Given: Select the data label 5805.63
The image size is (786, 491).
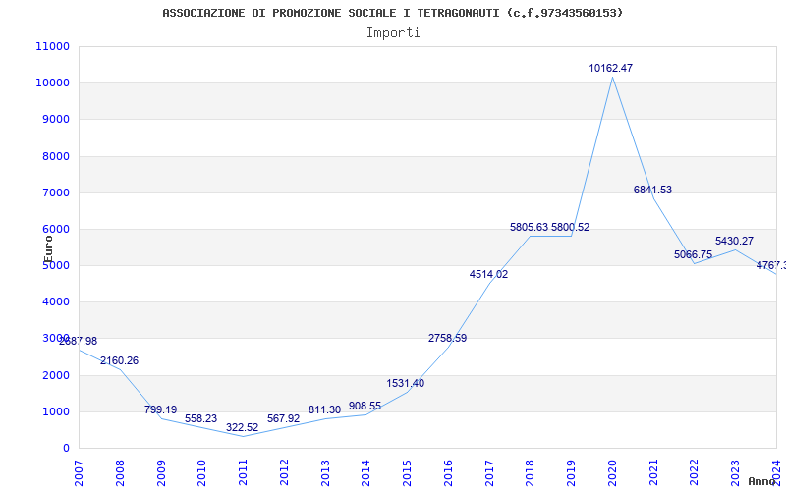Looking at the screenshot, I should tap(530, 227).
